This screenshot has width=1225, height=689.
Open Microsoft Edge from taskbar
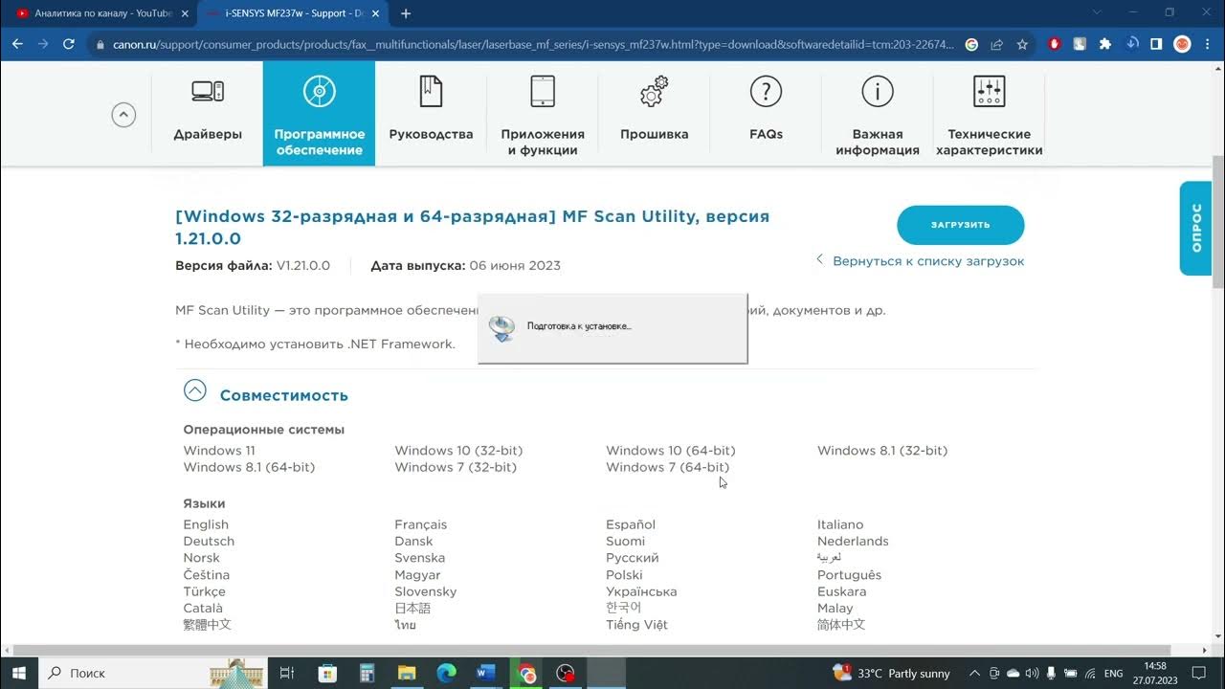pos(447,673)
